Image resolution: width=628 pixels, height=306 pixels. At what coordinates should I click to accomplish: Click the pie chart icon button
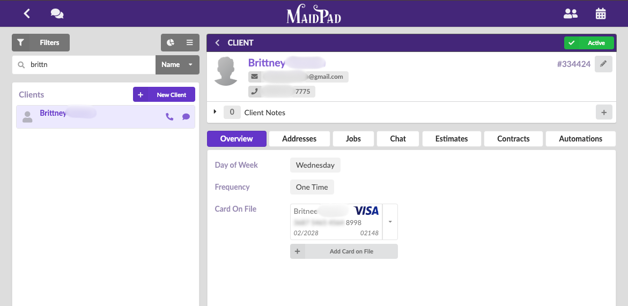(171, 42)
